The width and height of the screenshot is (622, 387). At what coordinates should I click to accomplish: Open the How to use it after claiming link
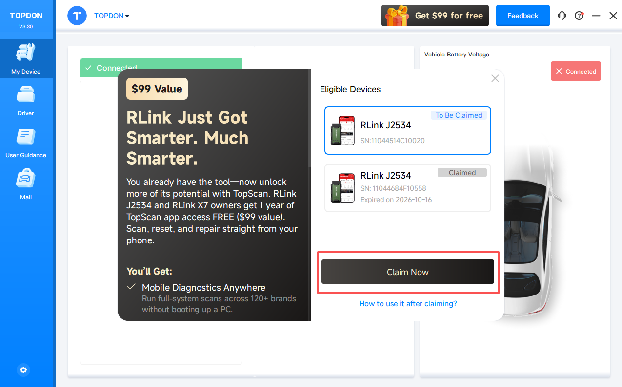[408, 304]
